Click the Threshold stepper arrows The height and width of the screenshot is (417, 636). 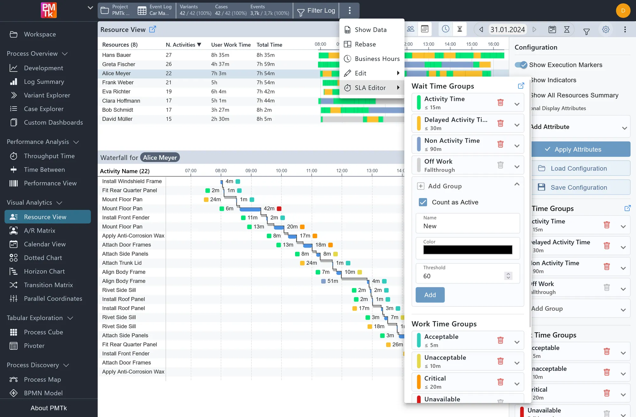coord(508,276)
